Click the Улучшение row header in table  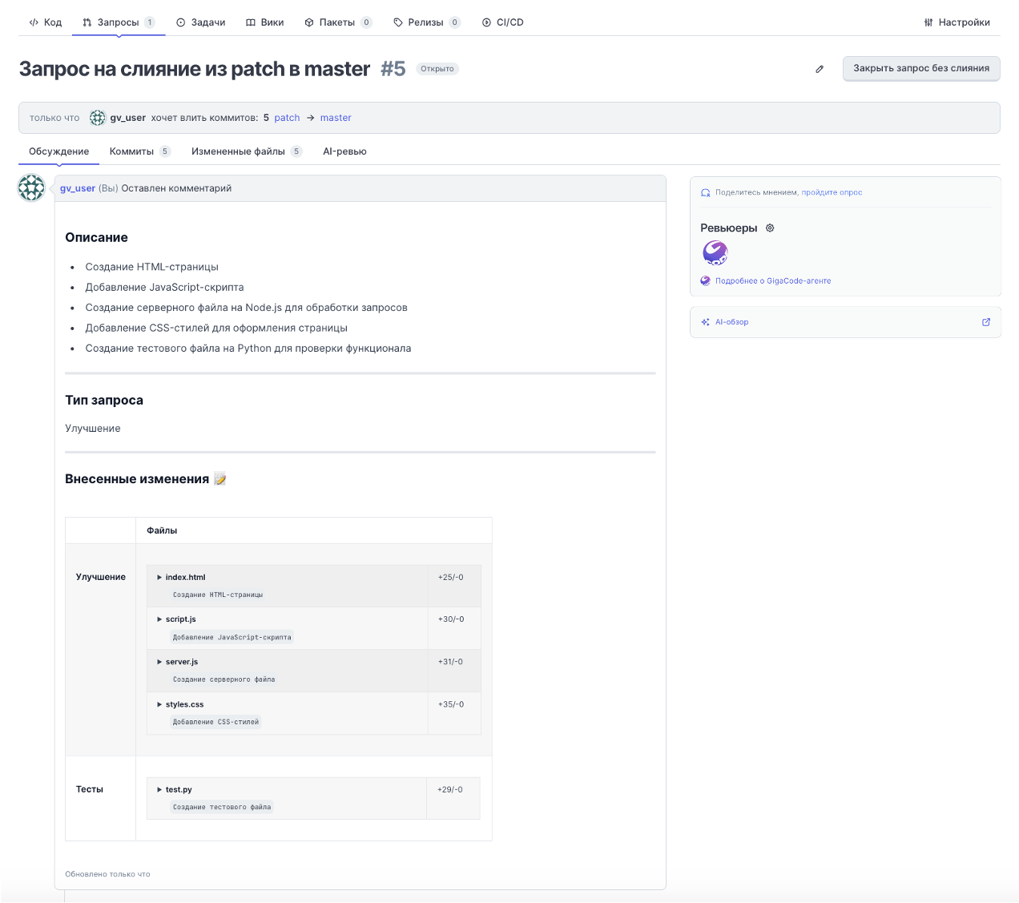click(101, 577)
